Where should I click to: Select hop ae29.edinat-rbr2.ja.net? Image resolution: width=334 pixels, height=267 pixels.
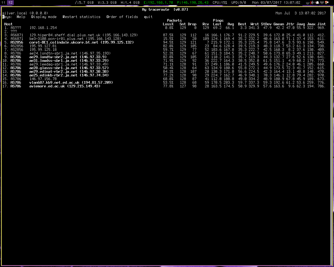click(69, 71)
